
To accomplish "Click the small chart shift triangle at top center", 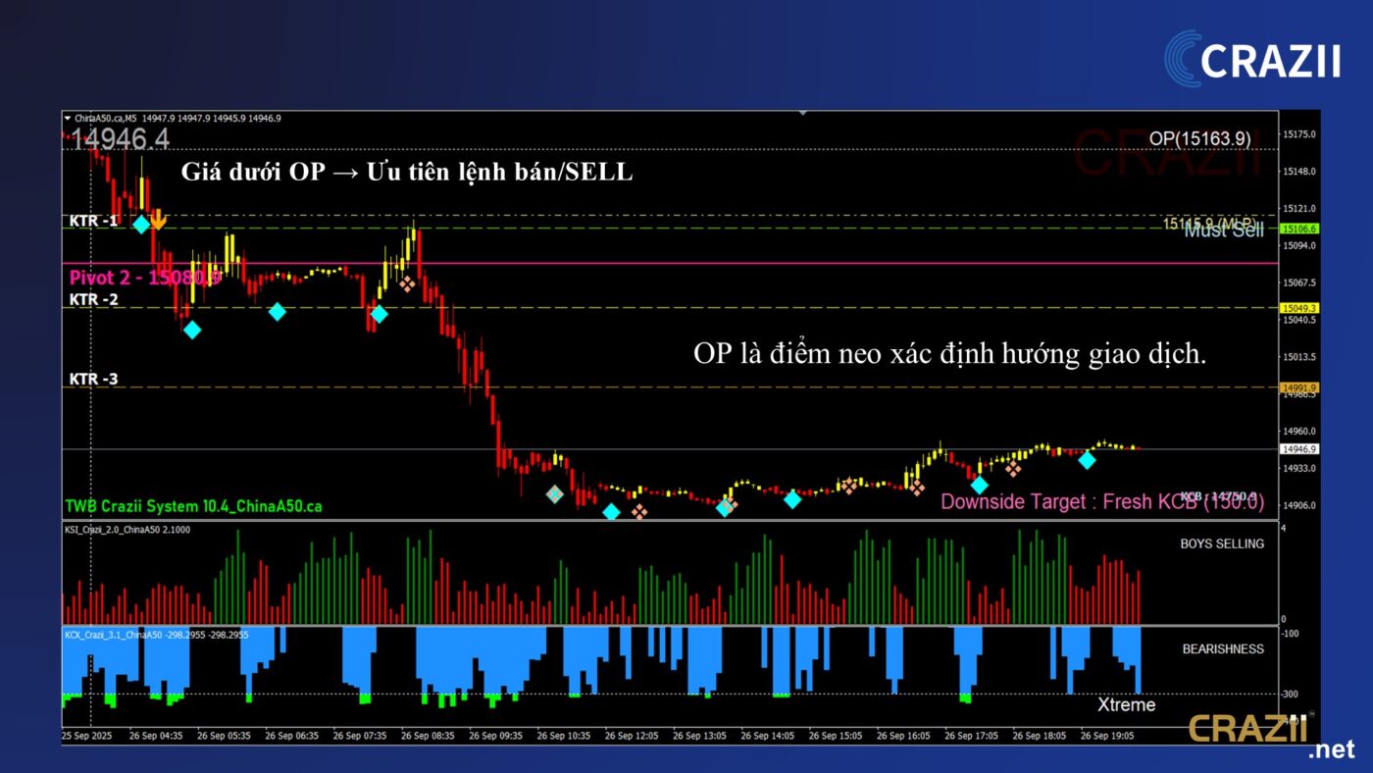I will coord(803,114).
